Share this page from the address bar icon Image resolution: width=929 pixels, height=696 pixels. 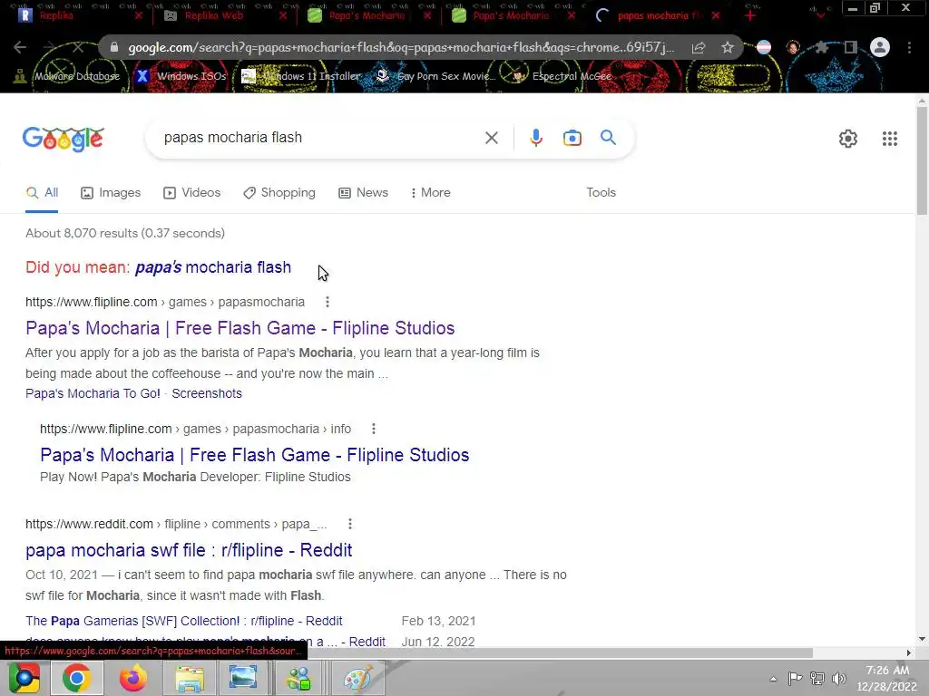pos(699,47)
